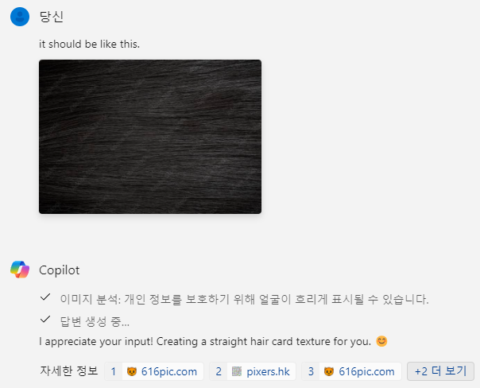Click the blue user avatar icon
Image resolution: width=480 pixels, height=388 pixels.
pos(20,17)
